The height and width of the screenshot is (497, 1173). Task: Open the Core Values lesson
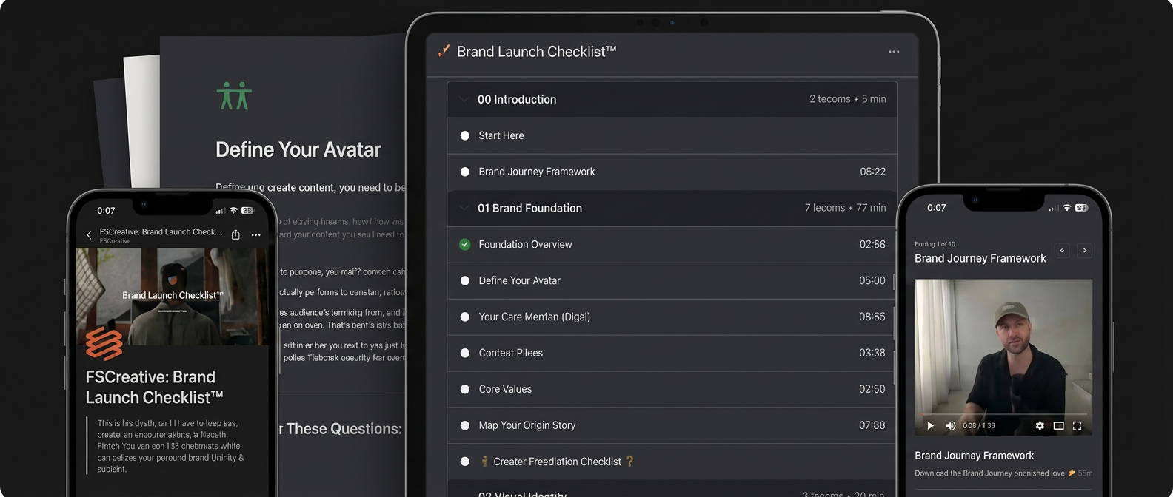coord(672,389)
